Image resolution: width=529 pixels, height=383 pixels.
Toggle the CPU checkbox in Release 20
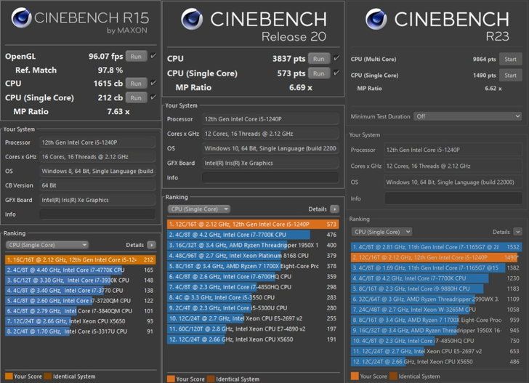tap(336, 58)
